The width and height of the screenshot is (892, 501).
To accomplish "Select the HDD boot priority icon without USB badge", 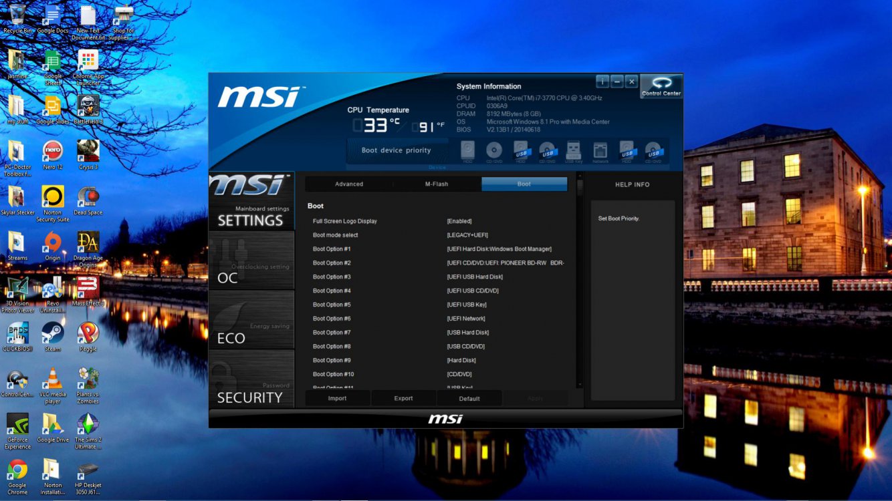I will point(468,152).
